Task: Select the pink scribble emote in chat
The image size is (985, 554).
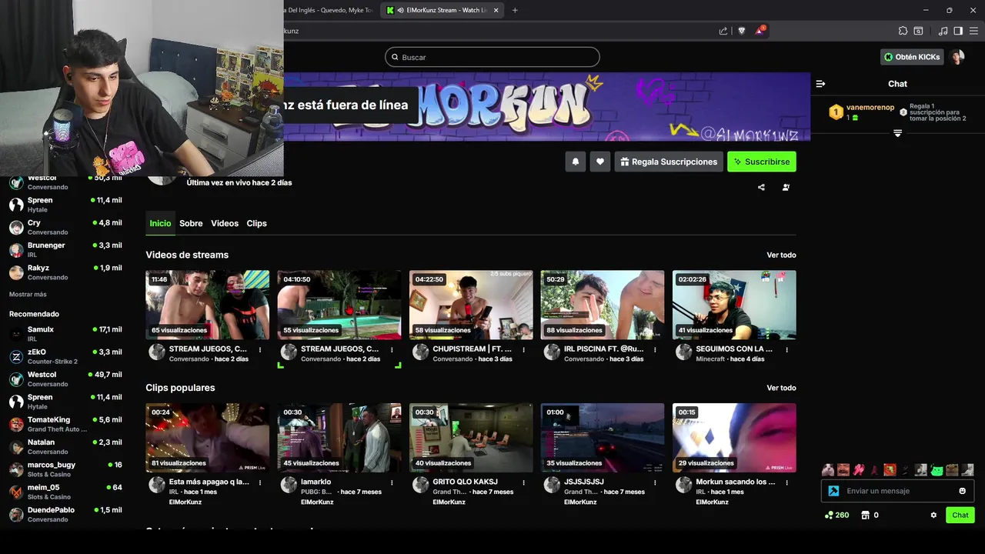Action: coord(859,469)
